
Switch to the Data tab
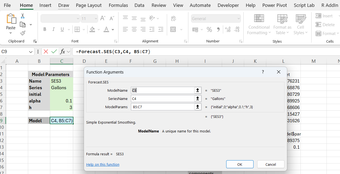[139, 5]
